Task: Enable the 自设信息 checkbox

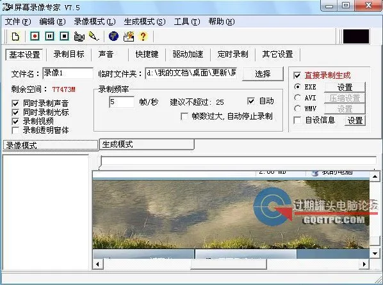Action: coord(297,120)
